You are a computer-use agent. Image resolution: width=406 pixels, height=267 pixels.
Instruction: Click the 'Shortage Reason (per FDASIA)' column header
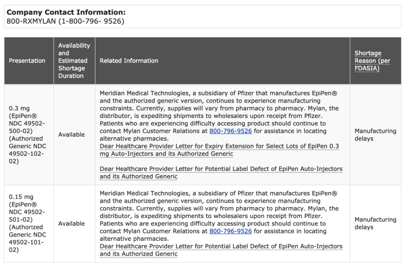point(372,61)
